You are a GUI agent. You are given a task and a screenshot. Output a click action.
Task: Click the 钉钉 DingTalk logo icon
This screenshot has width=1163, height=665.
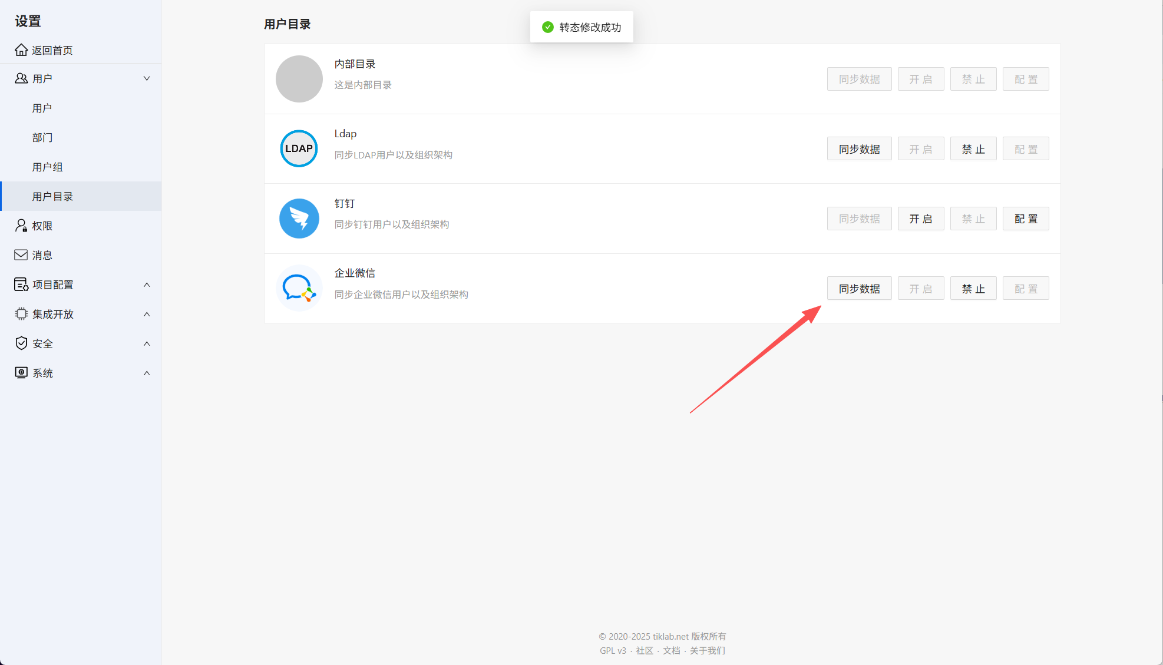point(299,219)
